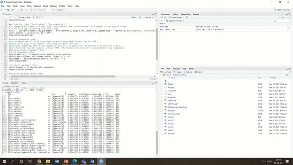The width and height of the screenshot is (293, 165).
Task: Click the console vertical scrollbar
Action: pos(157,143)
